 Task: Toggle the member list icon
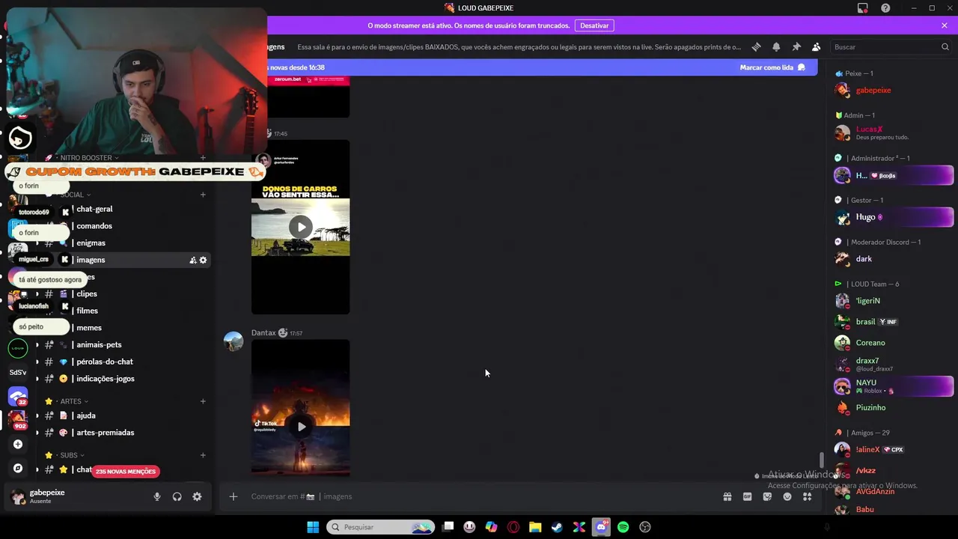click(816, 46)
